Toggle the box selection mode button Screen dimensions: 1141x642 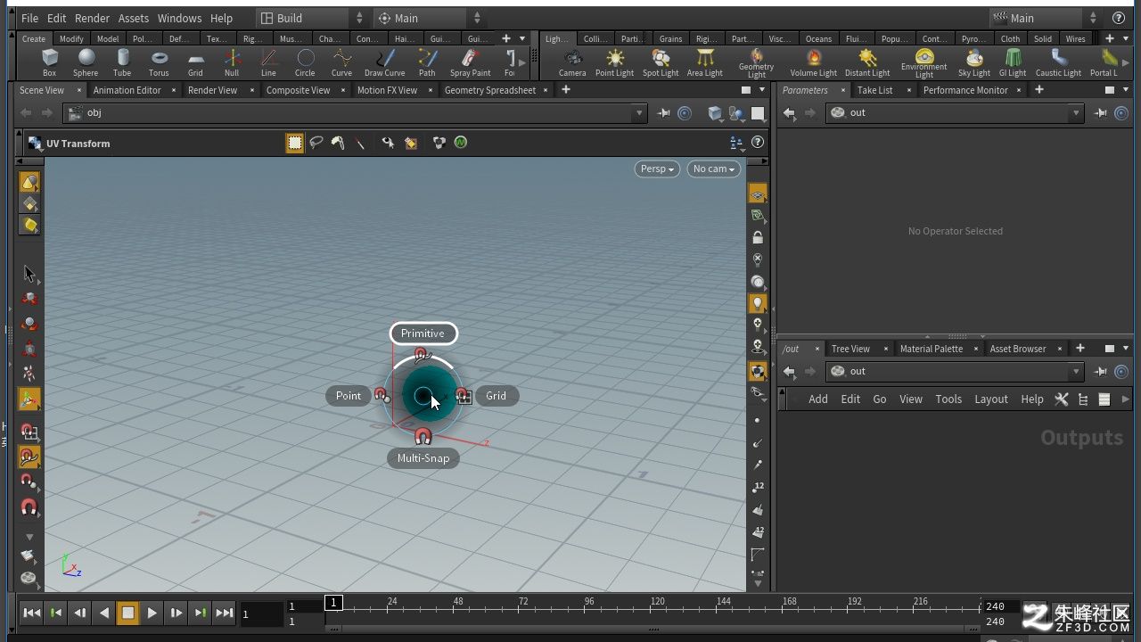(x=294, y=143)
